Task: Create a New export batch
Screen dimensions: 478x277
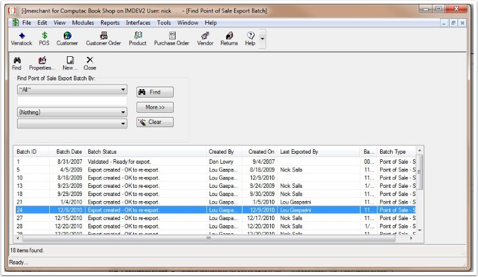Action: coord(70,63)
